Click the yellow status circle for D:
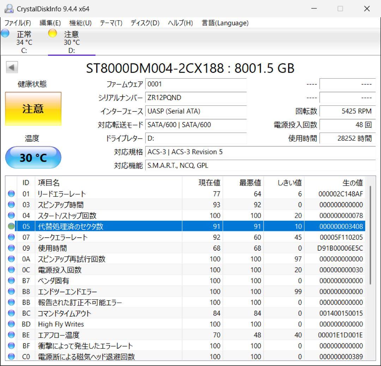Screen dimensions: 381x366 pyautogui.click(x=52, y=33)
